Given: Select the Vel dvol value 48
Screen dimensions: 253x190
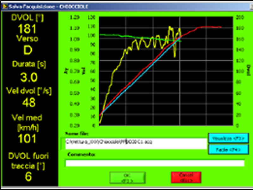Looking at the screenshot, I should click(x=29, y=103).
